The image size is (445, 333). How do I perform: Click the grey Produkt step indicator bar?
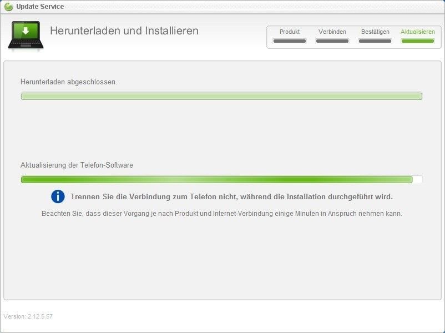click(290, 41)
